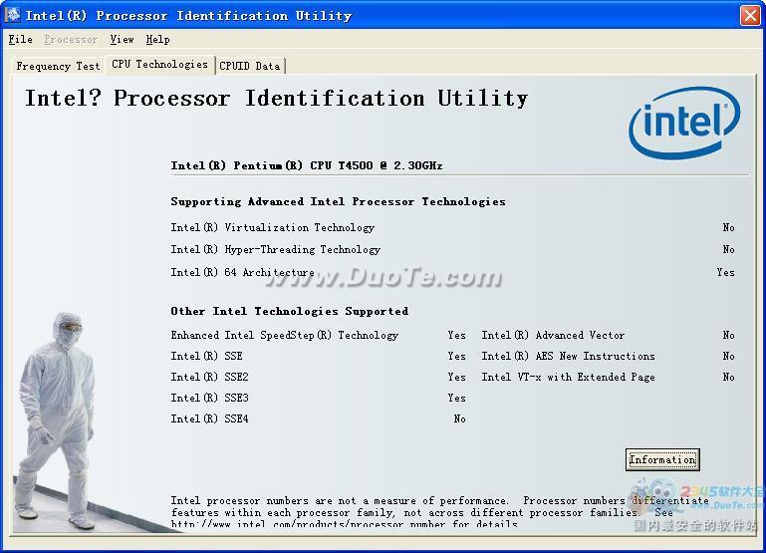Click the Intel logo
This screenshot has width=766, height=553.
click(x=684, y=123)
